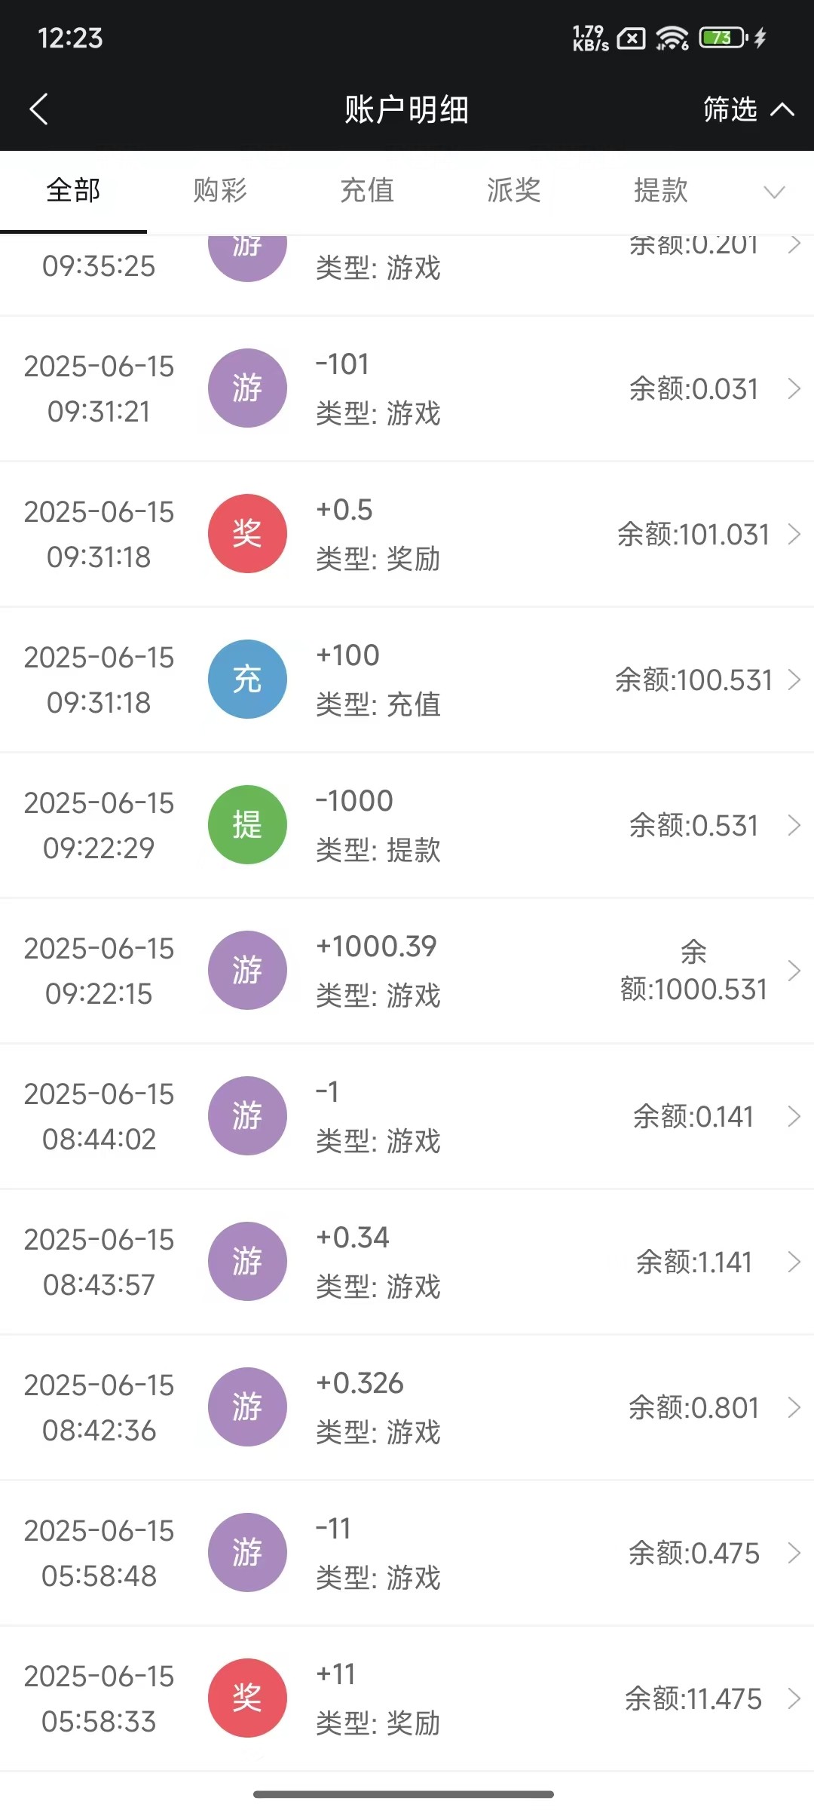The height and width of the screenshot is (1810, 814).
Task: Switch to the 充值 tab
Action: point(367,191)
